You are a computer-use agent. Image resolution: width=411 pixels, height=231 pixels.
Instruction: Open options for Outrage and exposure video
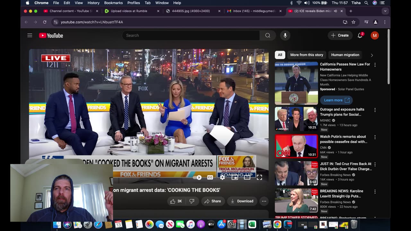375,110
